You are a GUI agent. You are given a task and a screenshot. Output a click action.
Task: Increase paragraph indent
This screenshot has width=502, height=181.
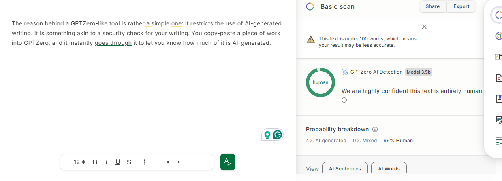(181, 162)
